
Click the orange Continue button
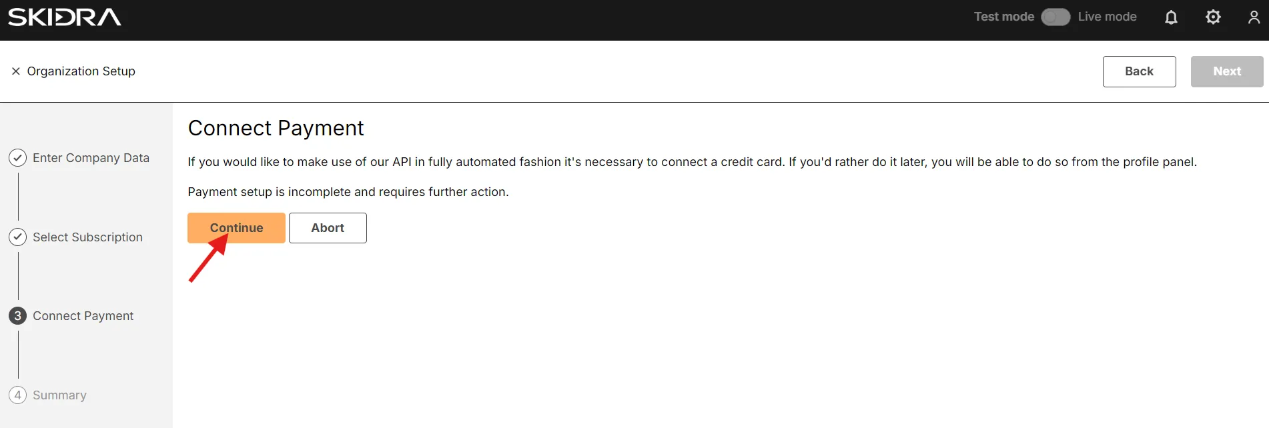[x=236, y=228]
